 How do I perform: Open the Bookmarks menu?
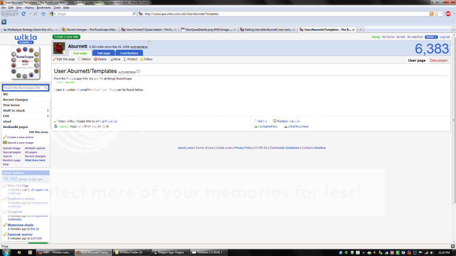point(44,8)
